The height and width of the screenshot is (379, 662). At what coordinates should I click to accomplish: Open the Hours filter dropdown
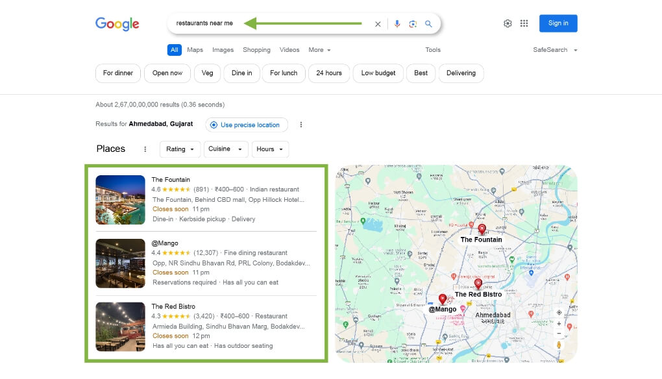coord(270,149)
